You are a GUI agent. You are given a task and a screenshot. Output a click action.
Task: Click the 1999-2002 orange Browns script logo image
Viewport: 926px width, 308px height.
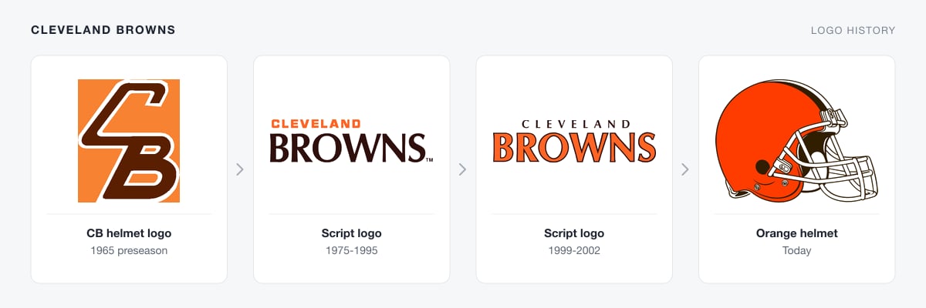(574, 141)
